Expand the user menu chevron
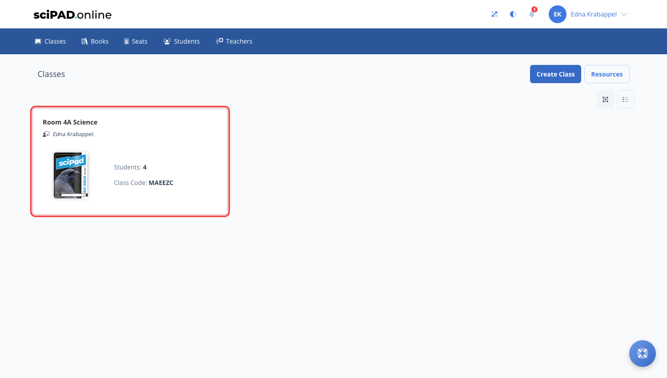Image resolution: width=667 pixels, height=378 pixels. 624,15
